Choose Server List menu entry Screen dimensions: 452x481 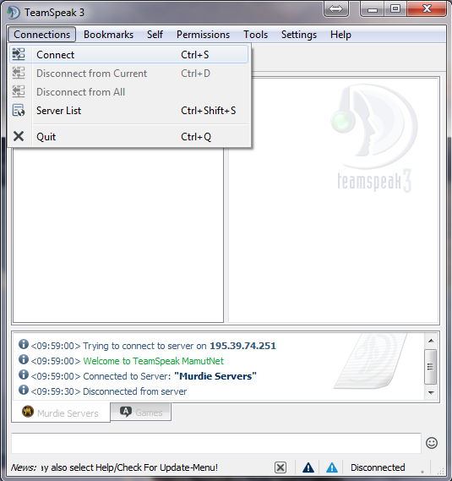coord(128,111)
